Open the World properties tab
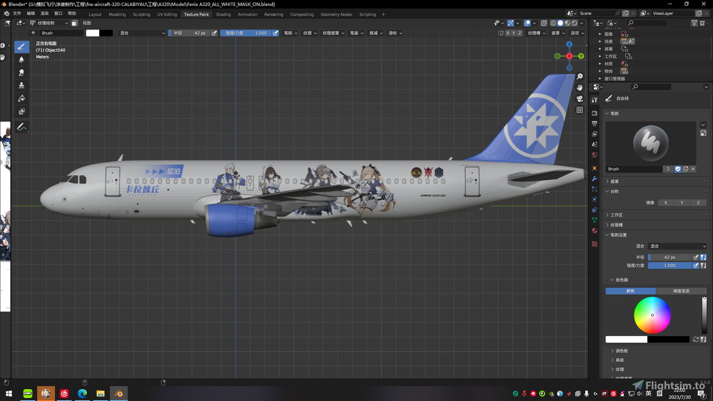 (594, 155)
